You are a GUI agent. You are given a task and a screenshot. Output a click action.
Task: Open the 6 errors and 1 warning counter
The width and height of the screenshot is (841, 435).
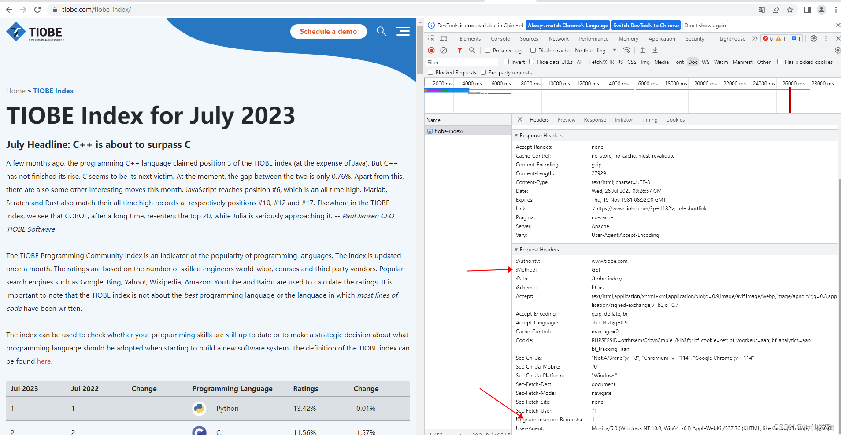coord(774,39)
